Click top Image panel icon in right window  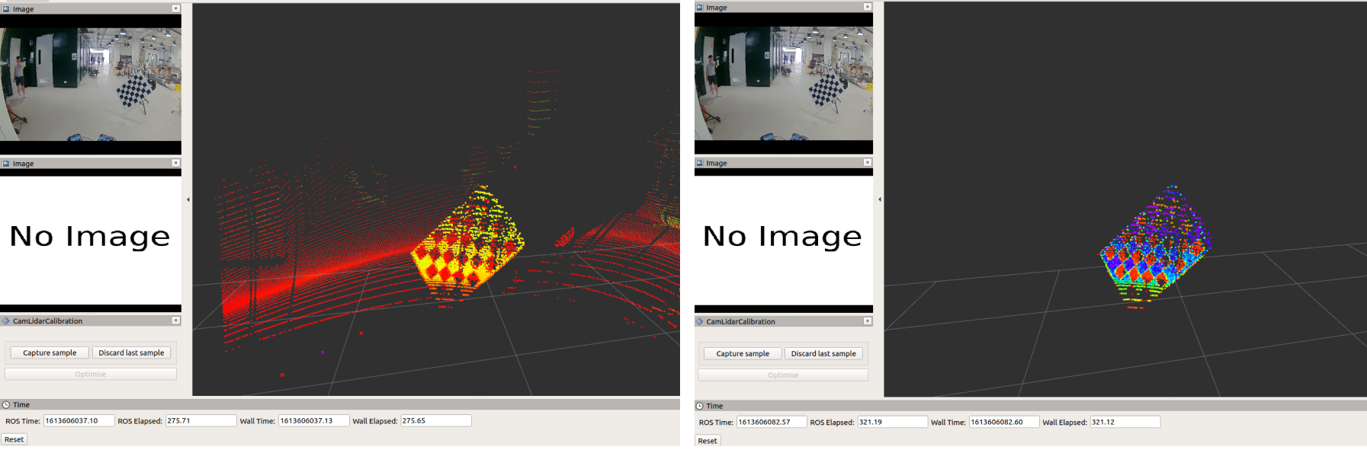click(699, 7)
